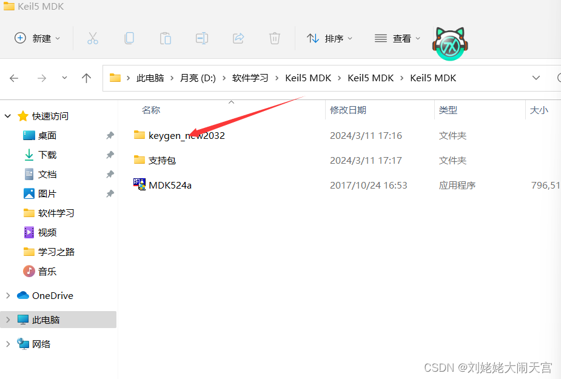
Task: Collapse the 快速访问 tree section
Action: (x=8, y=116)
